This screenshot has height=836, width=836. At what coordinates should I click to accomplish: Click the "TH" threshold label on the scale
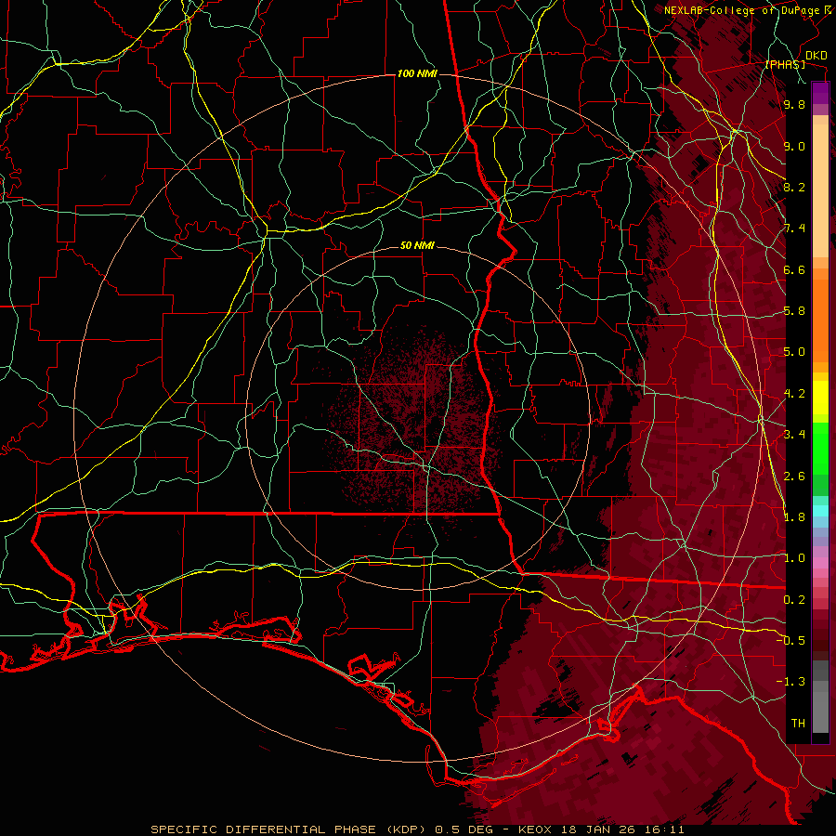[798, 724]
